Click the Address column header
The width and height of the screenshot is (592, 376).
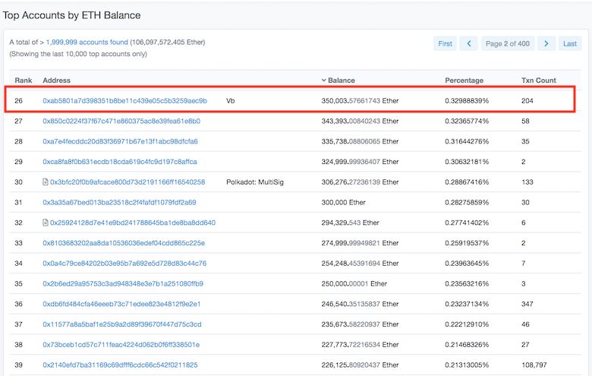tap(57, 80)
